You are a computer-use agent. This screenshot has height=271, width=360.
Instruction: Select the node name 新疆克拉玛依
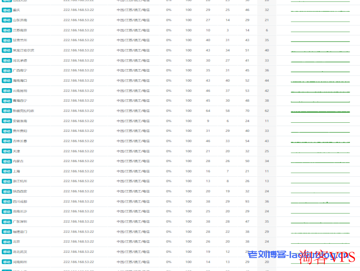coord(23,111)
